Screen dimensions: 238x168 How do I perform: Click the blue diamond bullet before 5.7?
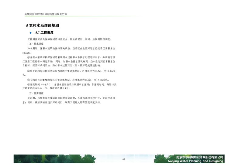coord(30,33)
